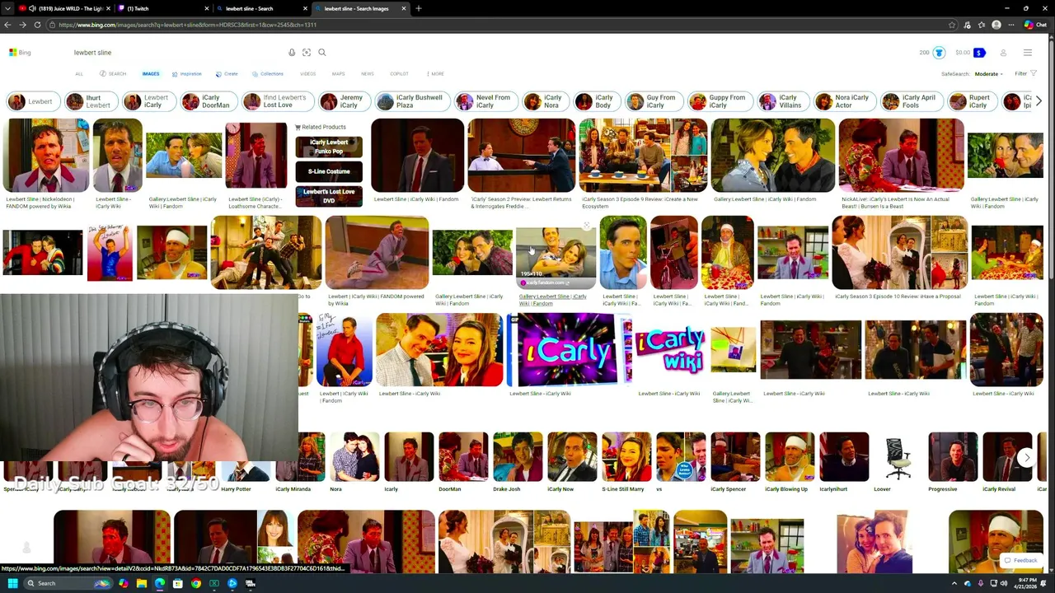The height and width of the screenshot is (593, 1055).
Task: Open browser profile avatar
Action: pyautogui.click(x=996, y=25)
